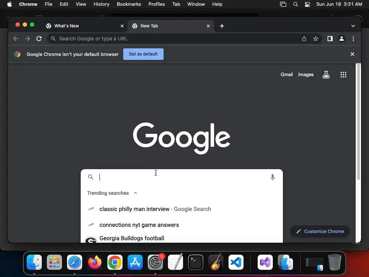Open the Chrome application menu
The height and width of the screenshot is (277, 369).
(x=28, y=4)
